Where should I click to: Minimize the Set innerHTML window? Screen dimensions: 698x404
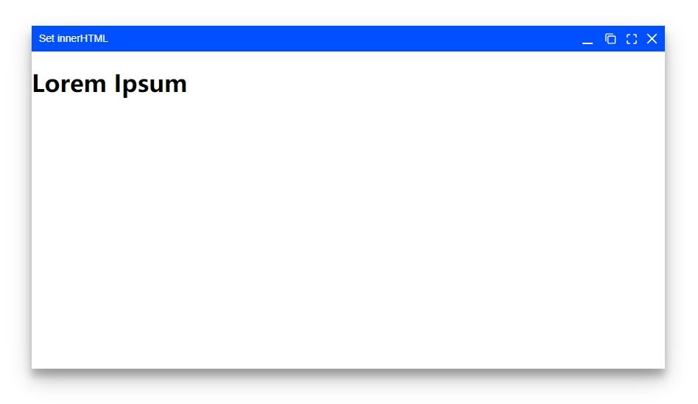[587, 39]
